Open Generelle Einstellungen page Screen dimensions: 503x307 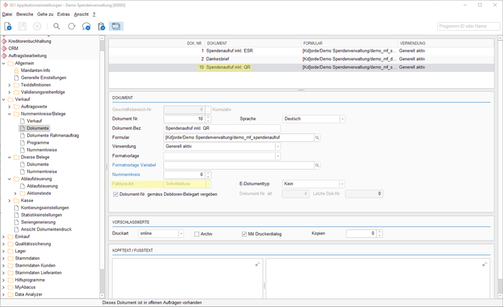coord(44,78)
